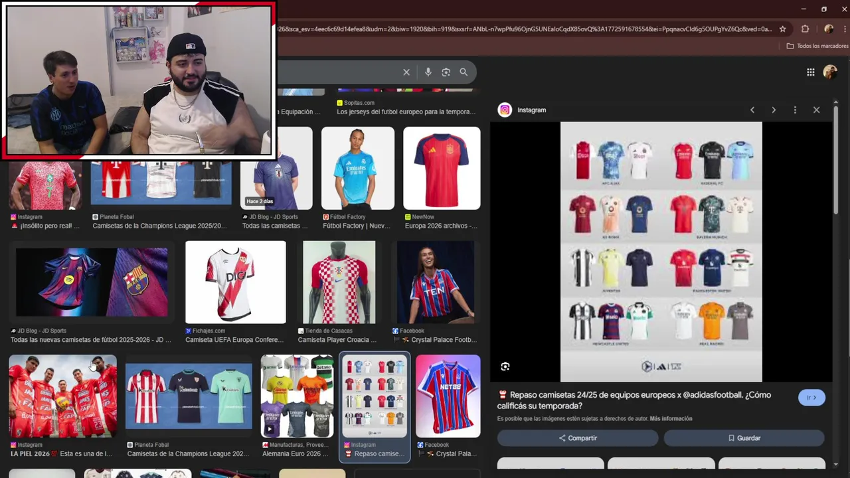Click the Compartir button
The width and height of the screenshot is (850, 478).
tap(578, 438)
